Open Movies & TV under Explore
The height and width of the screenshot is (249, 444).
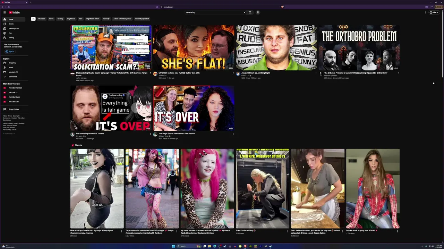[13, 72]
